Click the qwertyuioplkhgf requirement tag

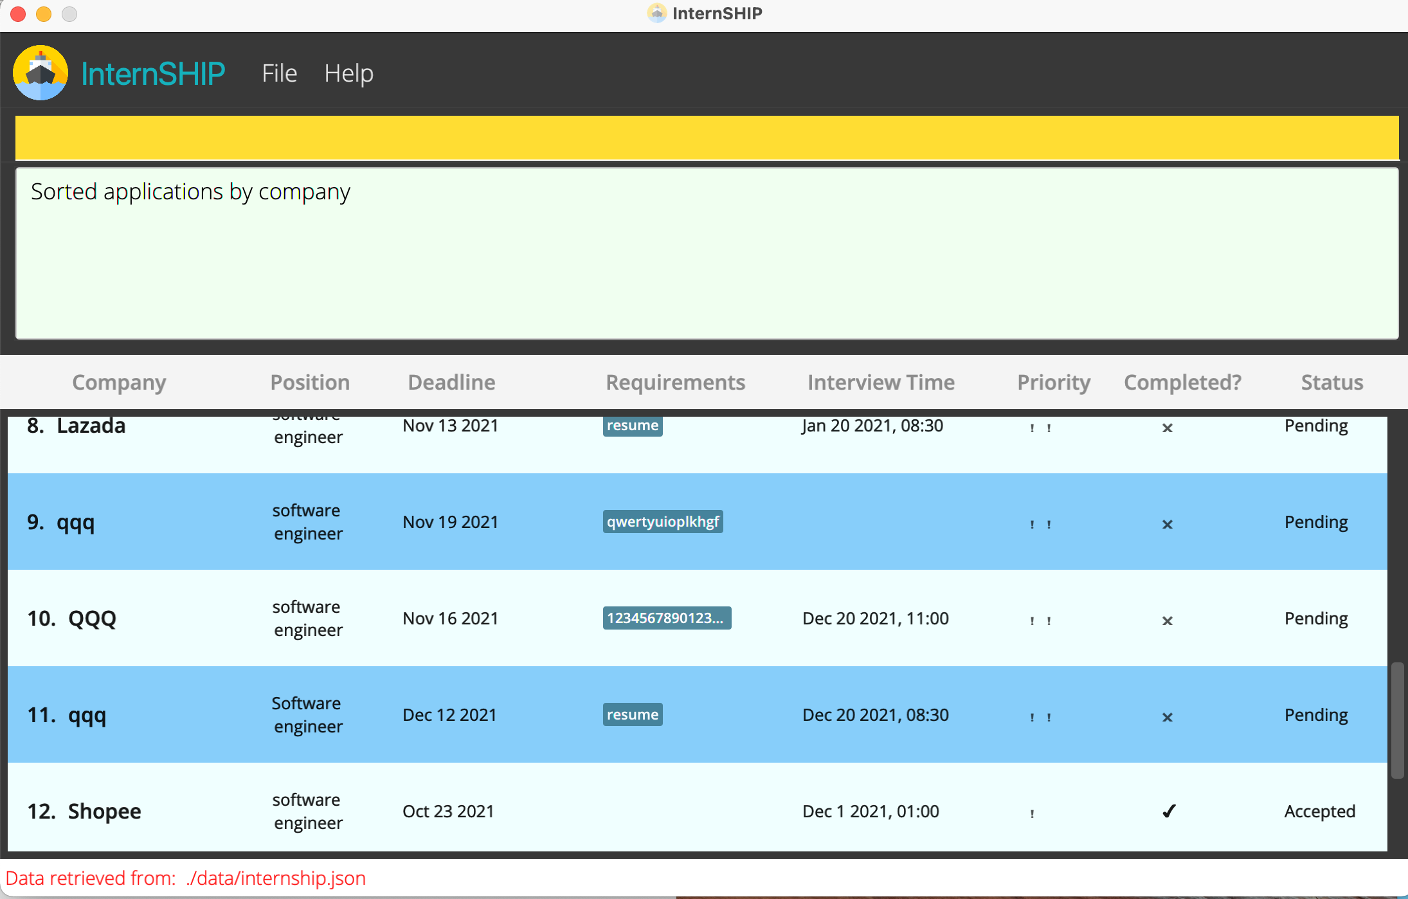tap(662, 522)
